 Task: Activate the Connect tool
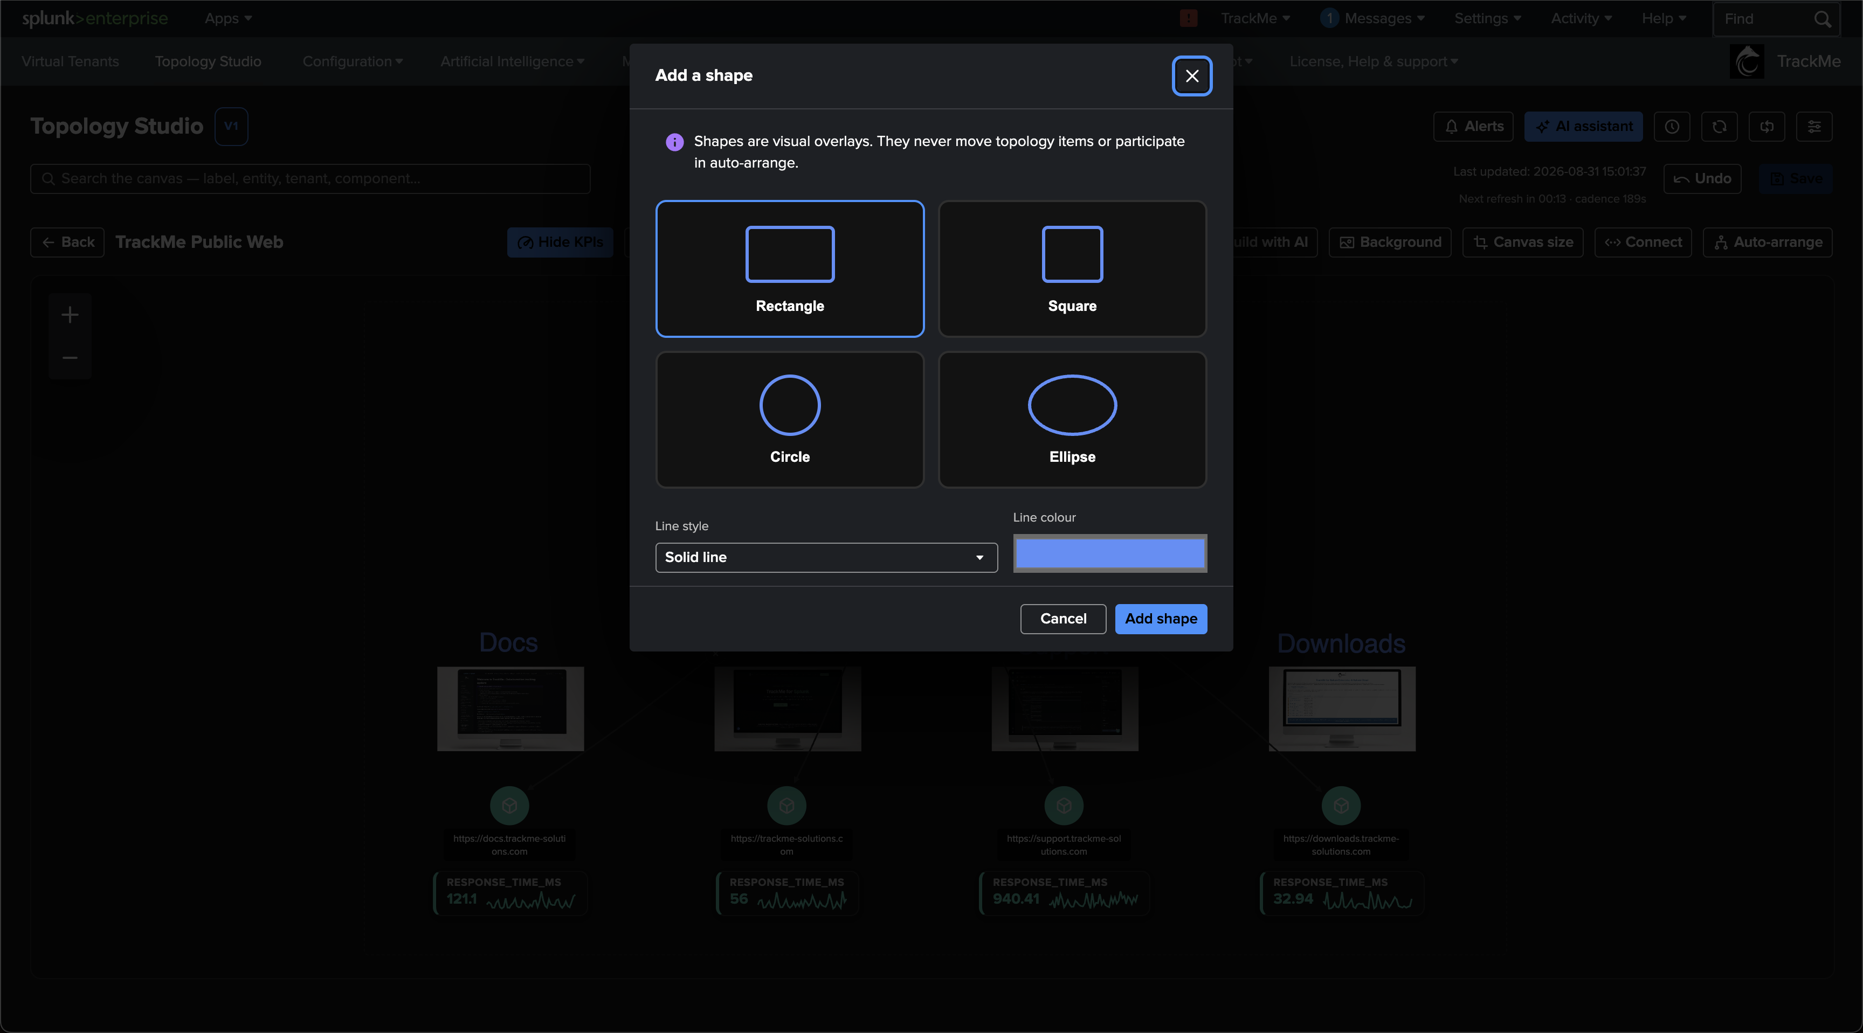(1643, 242)
